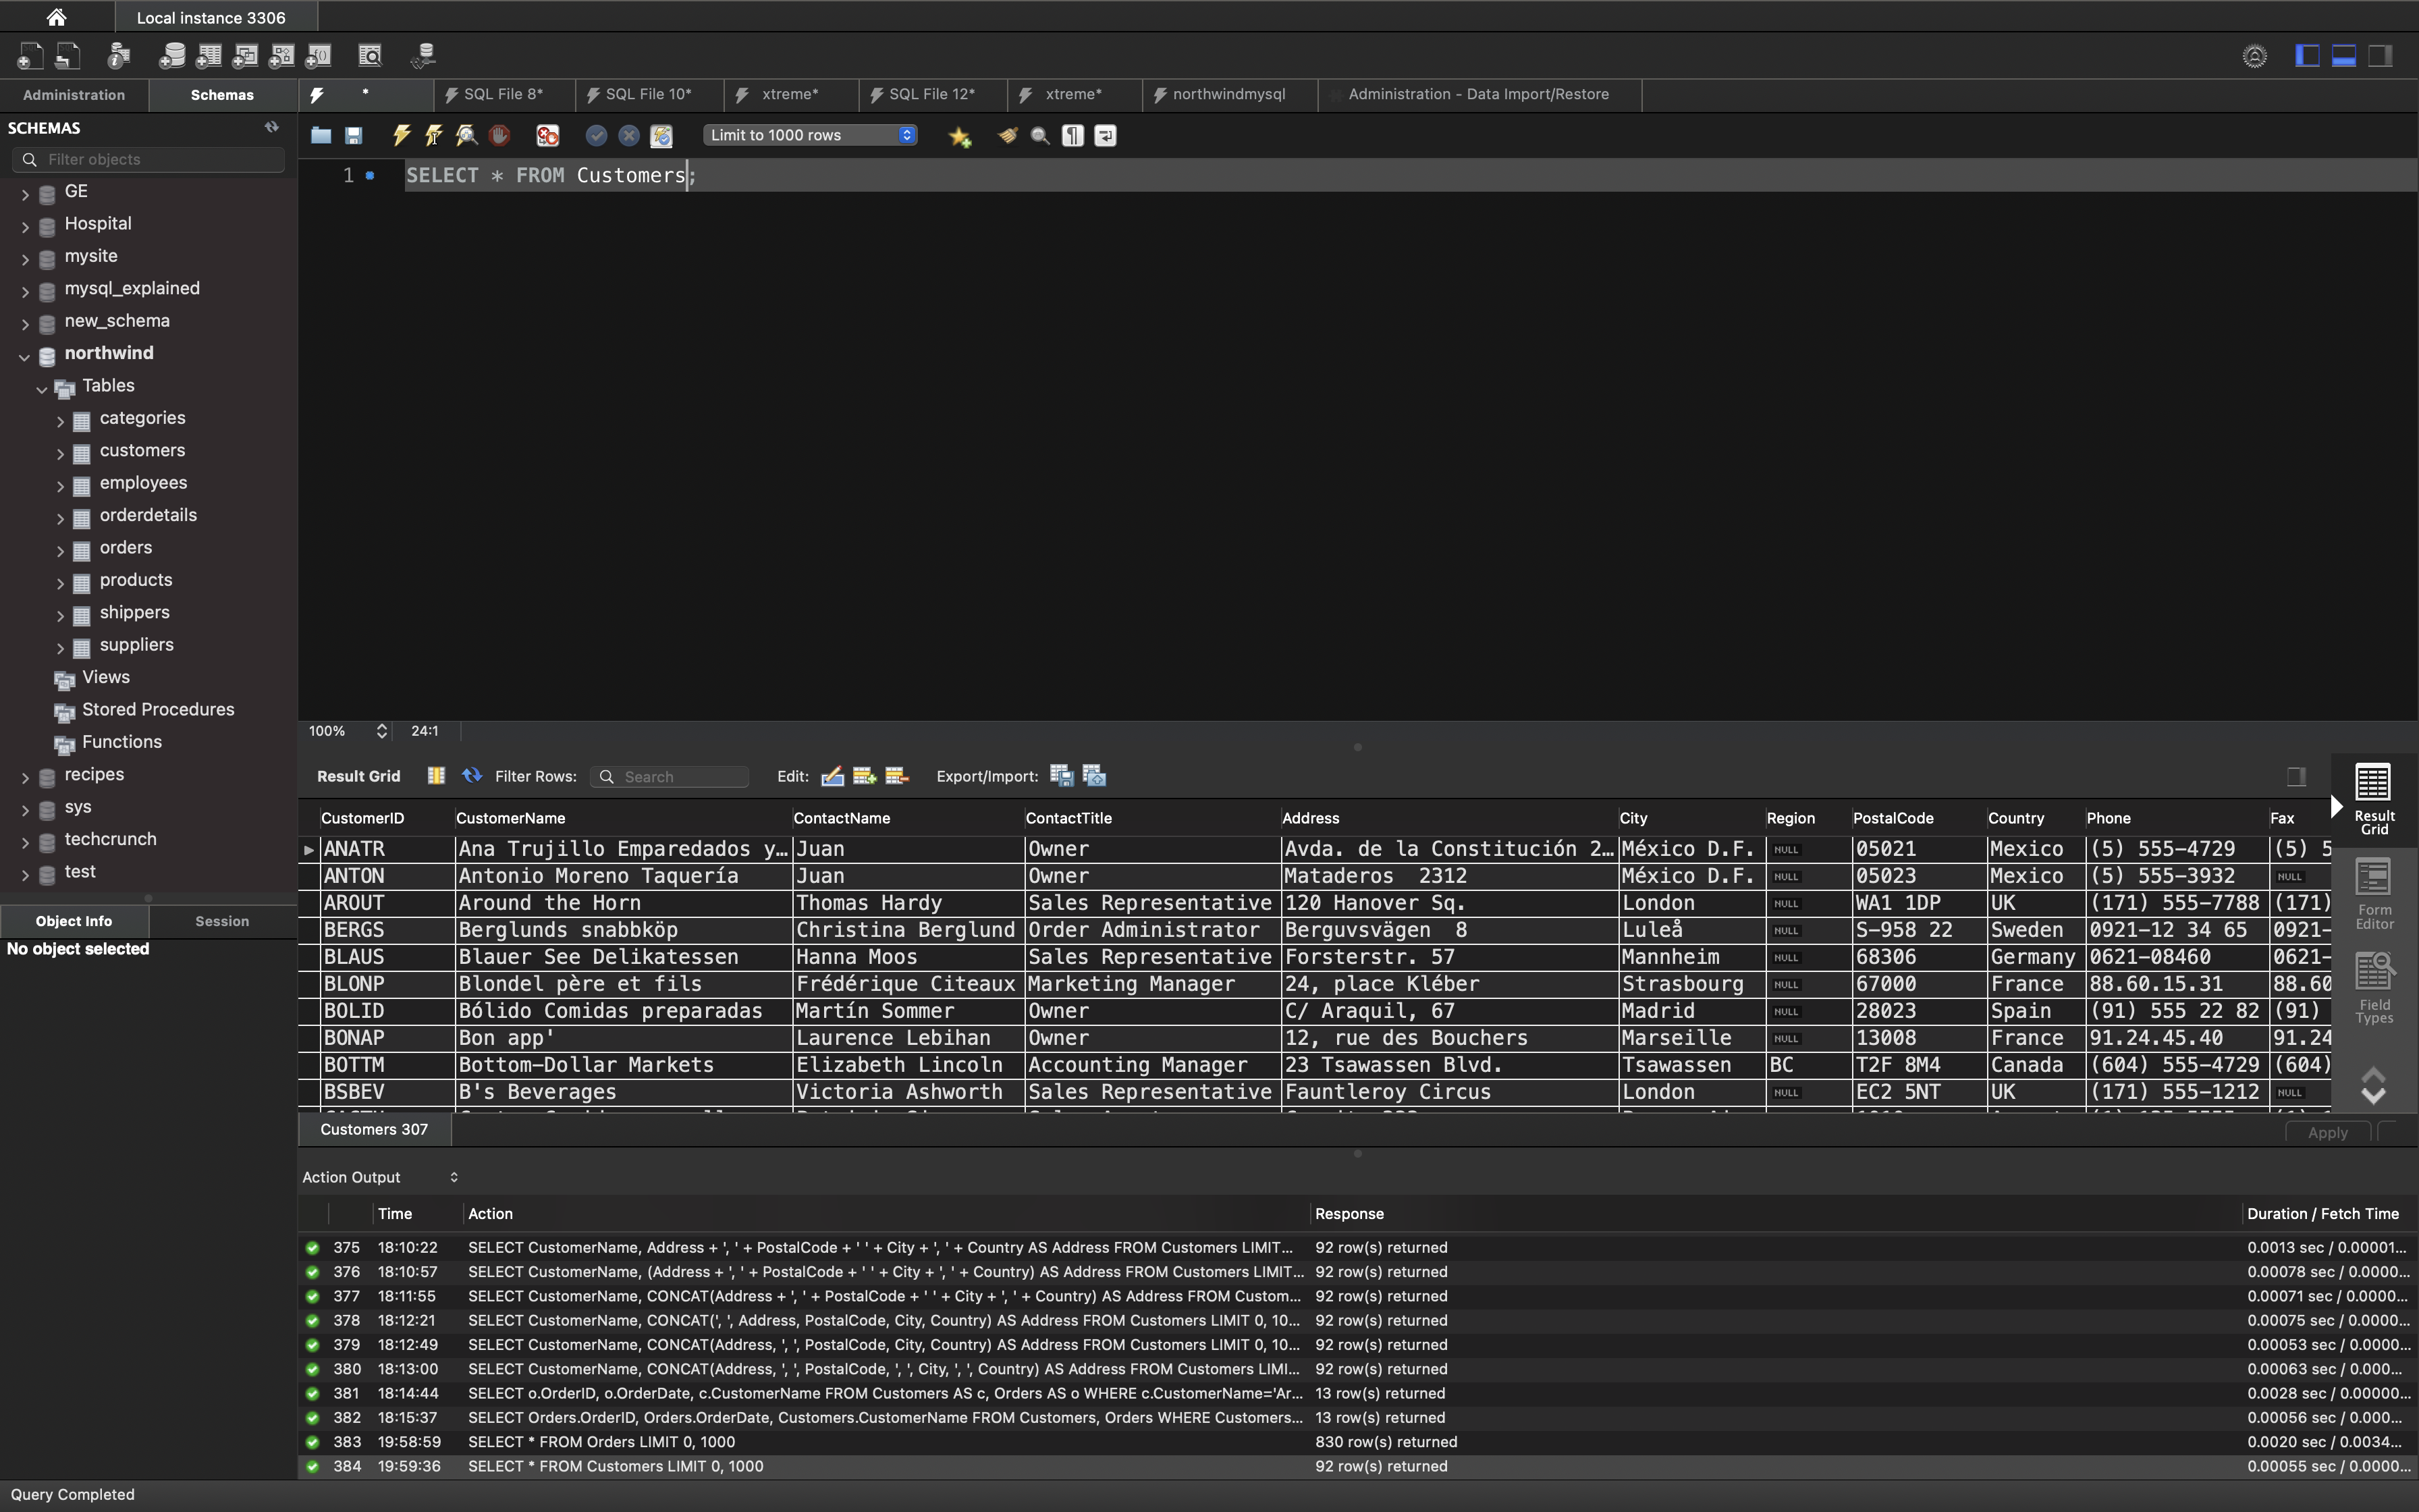Run Explain plan magnifier lightning icon
2419x1512 pixels.
coord(466,135)
